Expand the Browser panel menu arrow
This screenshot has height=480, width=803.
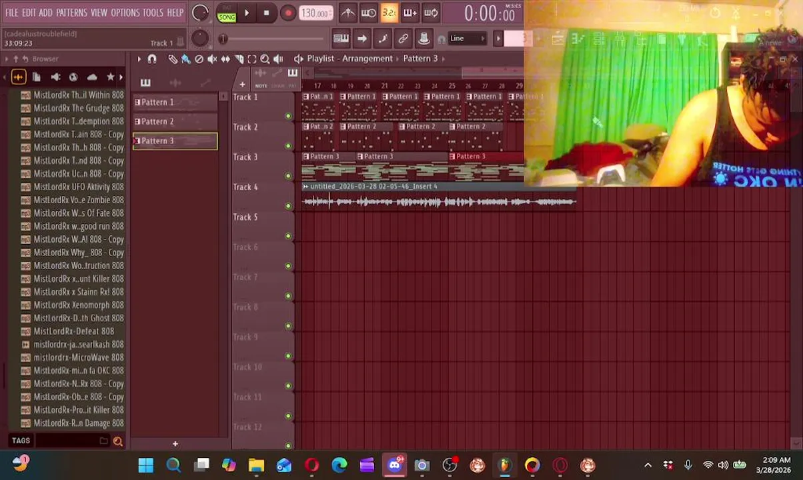coord(7,59)
